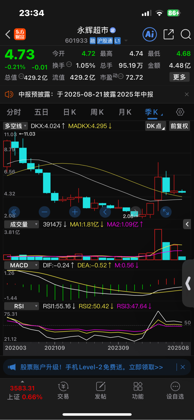Tap the share/export icon
Image resolution: width=194 pixels, height=420 pixels.
coord(168,34)
